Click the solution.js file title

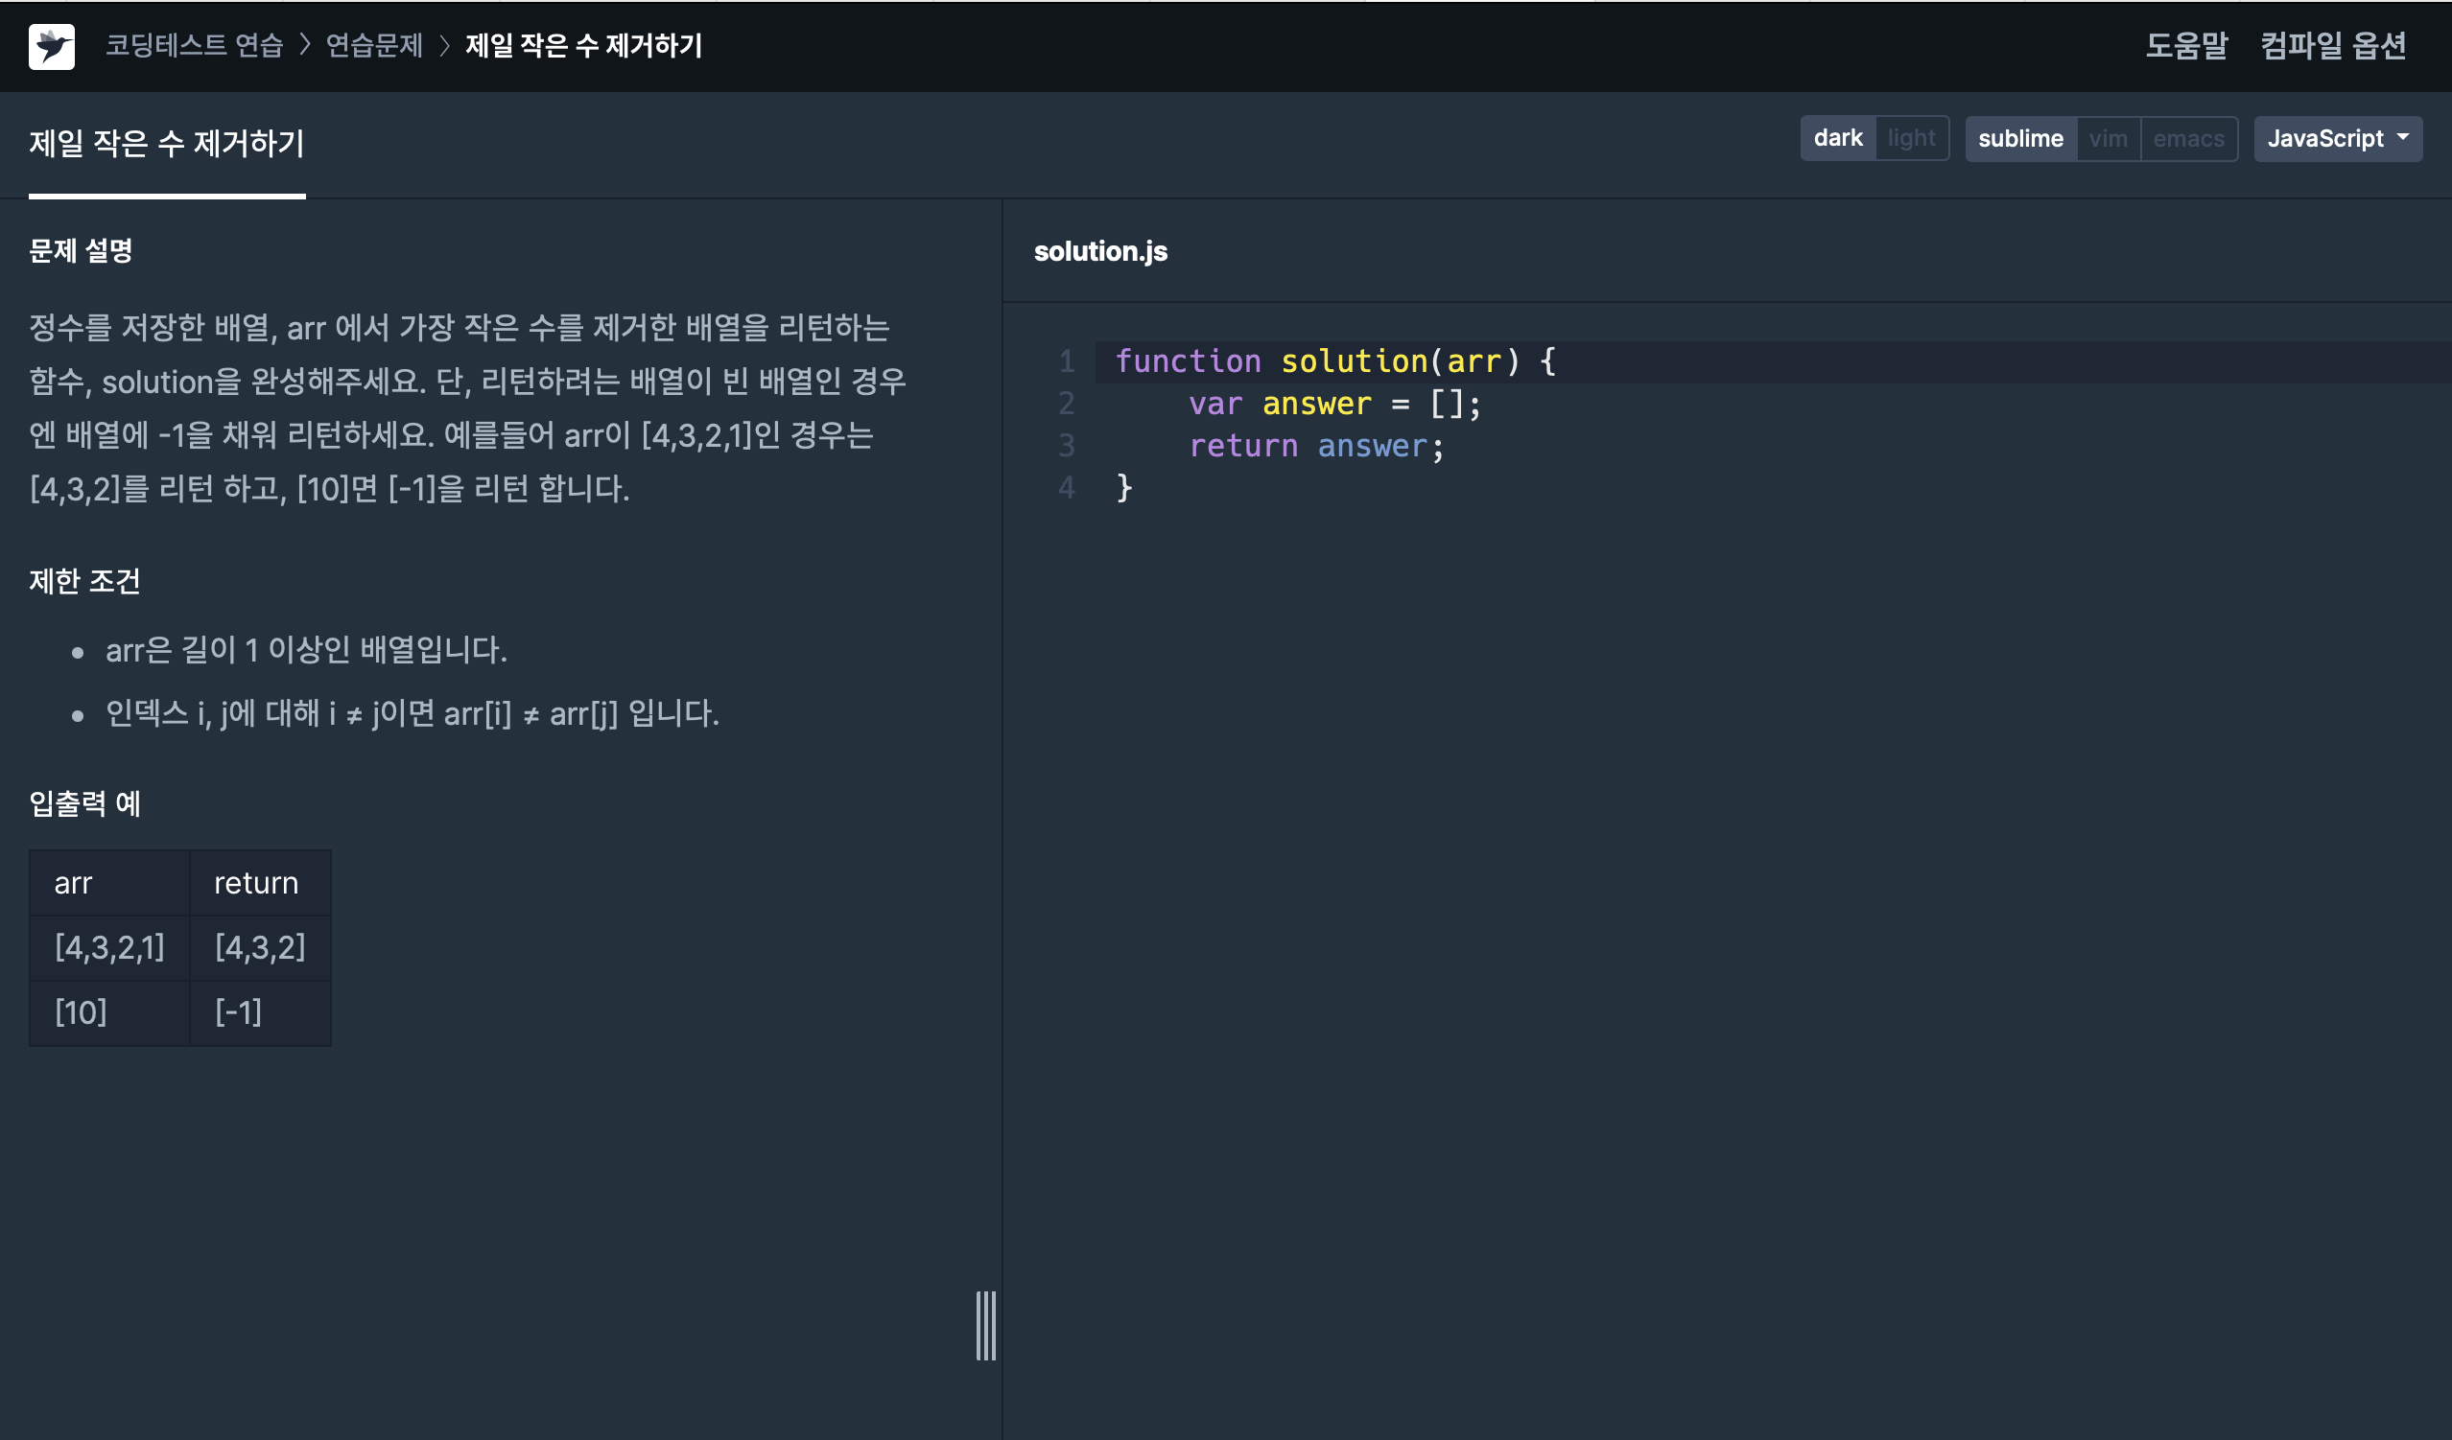point(1099,251)
